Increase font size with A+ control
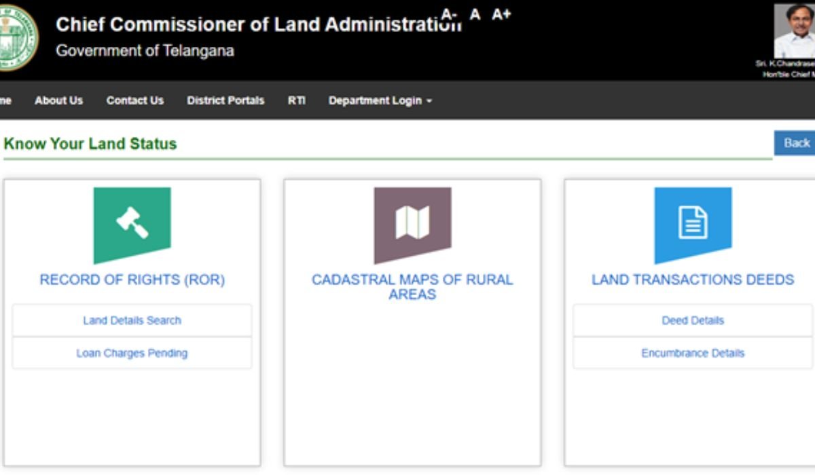 pyautogui.click(x=501, y=14)
